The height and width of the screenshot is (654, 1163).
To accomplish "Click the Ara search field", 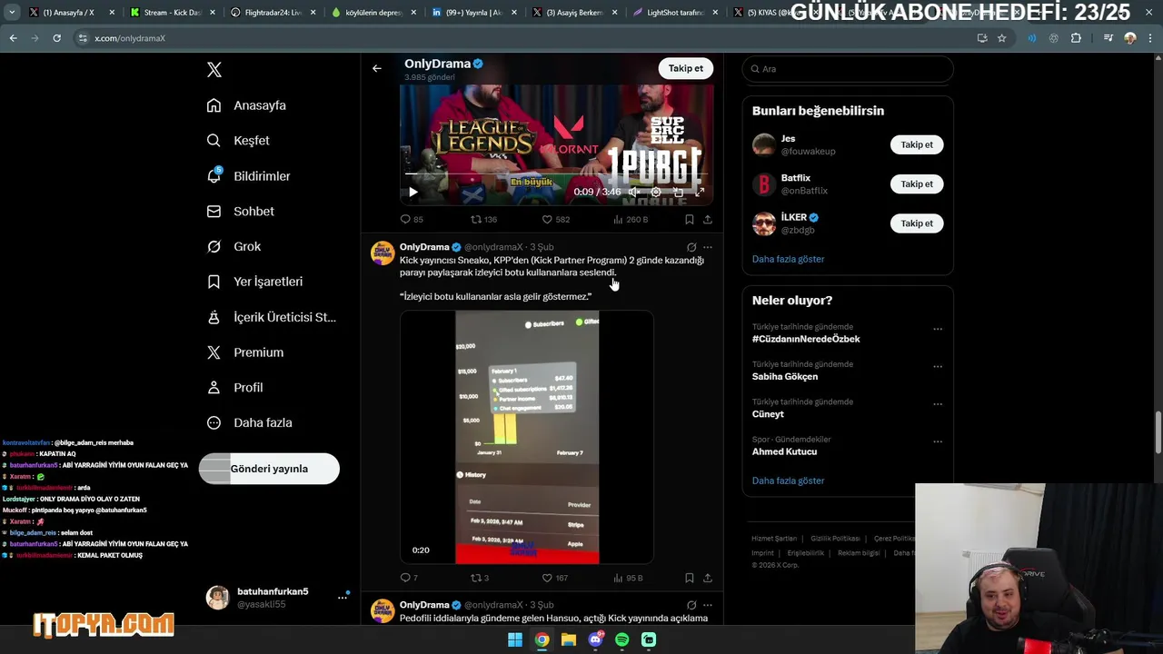I will pyautogui.click(x=848, y=69).
